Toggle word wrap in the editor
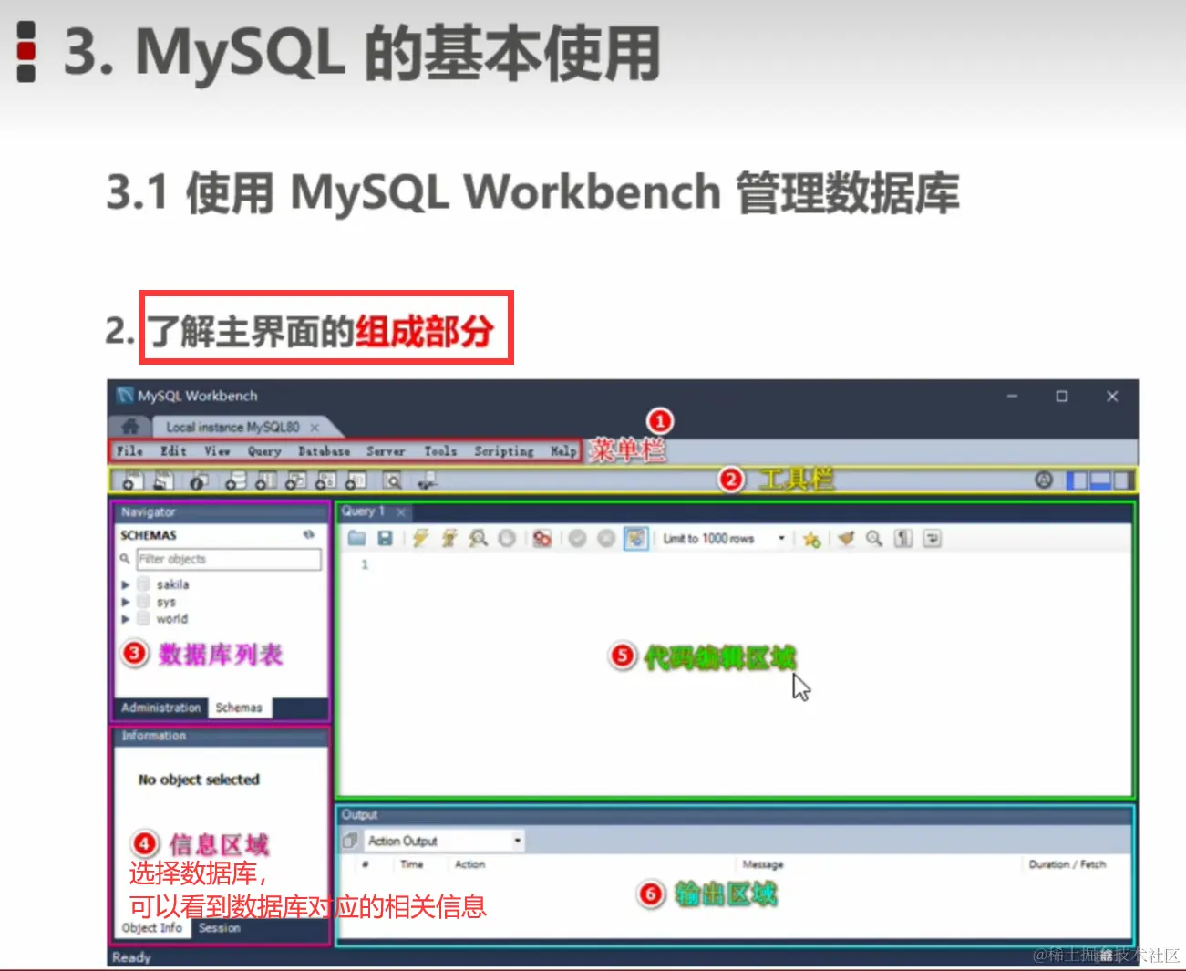This screenshot has width=1186, height=971. click(x=932, y=539)
